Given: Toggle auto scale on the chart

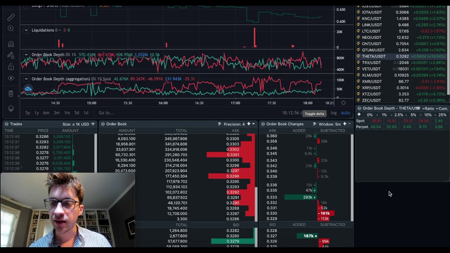Looking at the screenshot, I should [x=345, y=113].
